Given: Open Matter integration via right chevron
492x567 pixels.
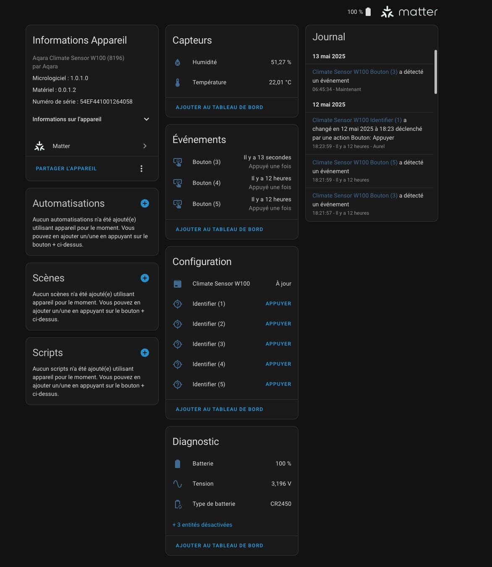Looking at the screenshot, I should pyautogui.click(x=145, y=146).
